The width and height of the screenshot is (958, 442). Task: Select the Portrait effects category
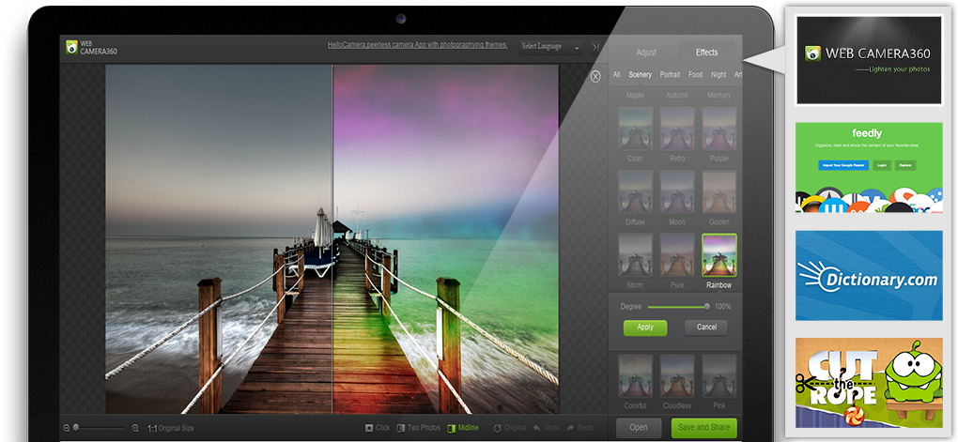(670, 74)
